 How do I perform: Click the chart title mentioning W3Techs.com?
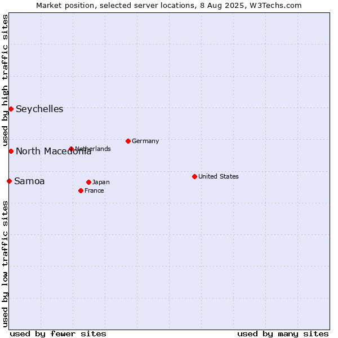tap(169, 6)
